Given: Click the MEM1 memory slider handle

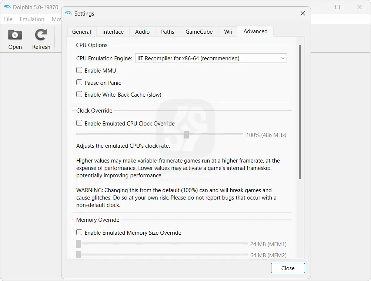Looking at the screenshot, I should [78, 244].
